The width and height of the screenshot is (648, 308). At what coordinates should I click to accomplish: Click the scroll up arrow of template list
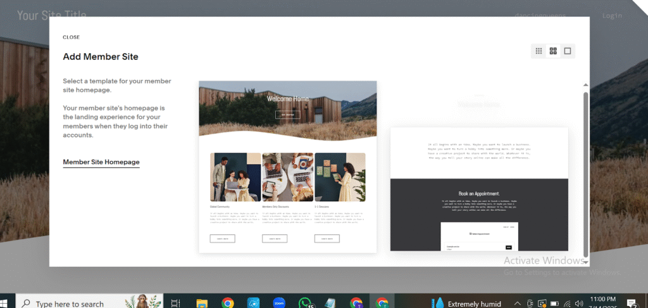click(585, 85)
